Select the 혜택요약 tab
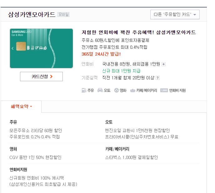This screenshot has width=215, height=193. point(21,106)
